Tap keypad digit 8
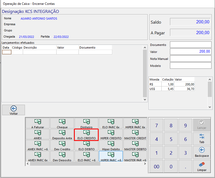This screenshot has width=215, height=178. 171,125
